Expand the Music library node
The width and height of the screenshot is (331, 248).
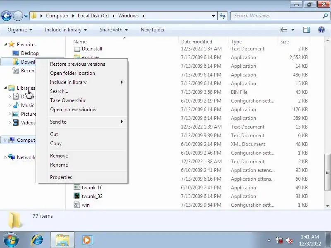coord(10,105)
